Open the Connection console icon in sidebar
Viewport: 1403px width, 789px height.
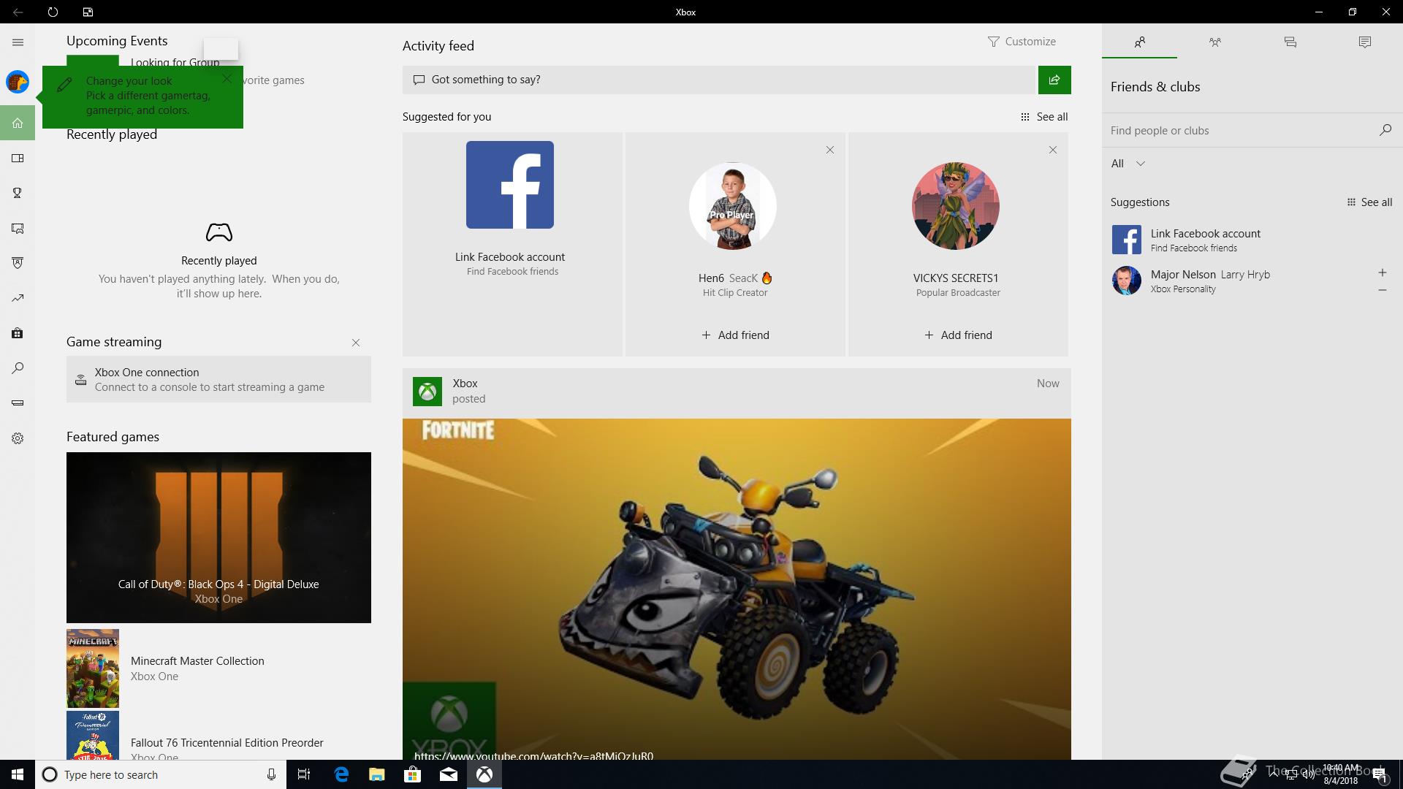18,403
